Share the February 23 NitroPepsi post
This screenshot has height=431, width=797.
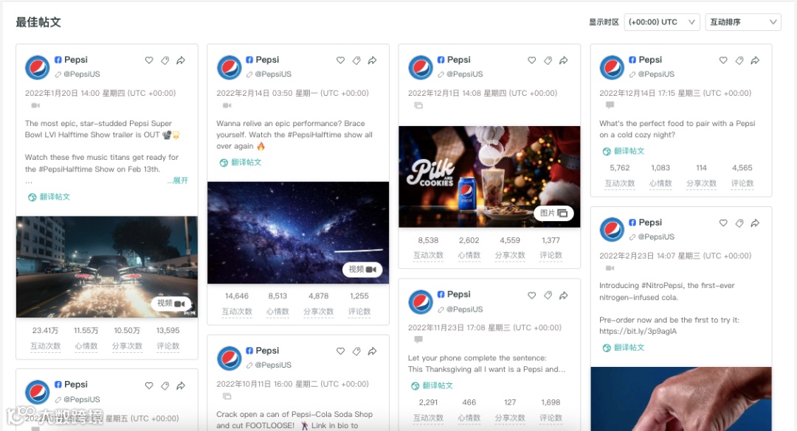pos(756,222)
